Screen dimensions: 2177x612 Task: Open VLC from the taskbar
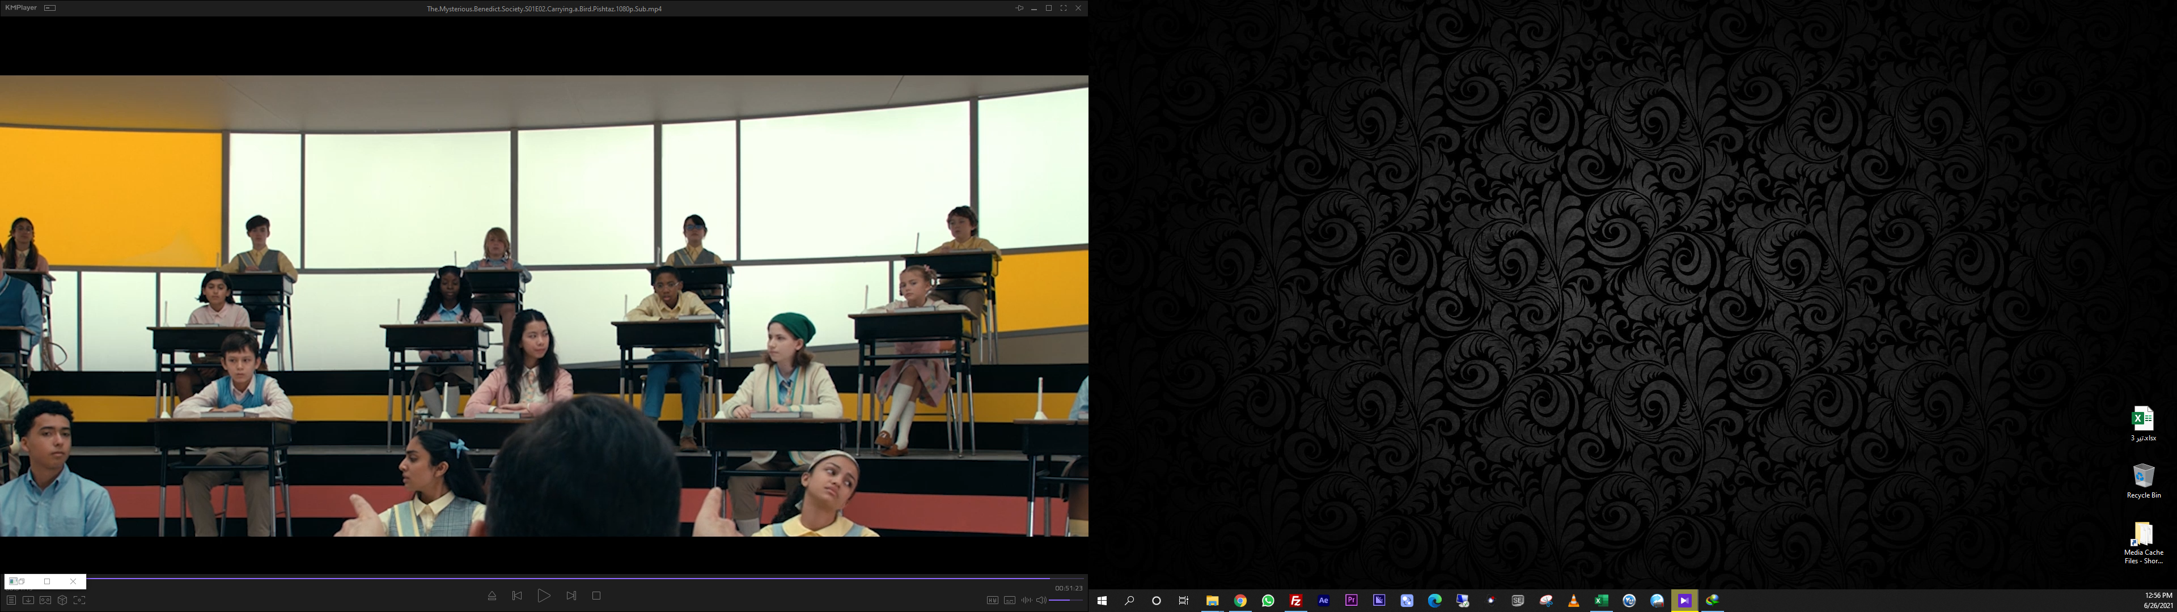coord(1574,601)
